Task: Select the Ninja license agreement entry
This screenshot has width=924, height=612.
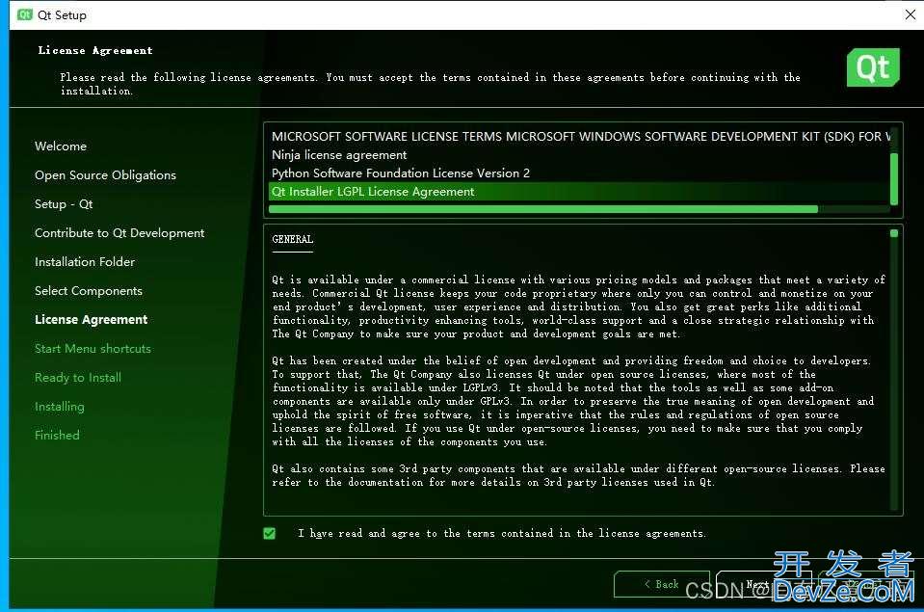Action: (x=579, y=155)
